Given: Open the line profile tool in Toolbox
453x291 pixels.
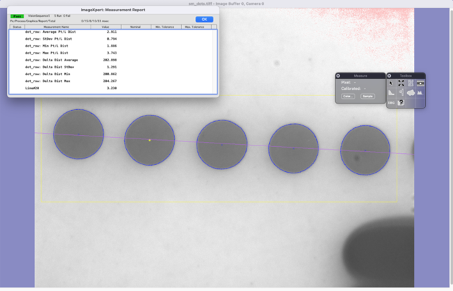Looking at the screenshot, I should pos(391,93).
